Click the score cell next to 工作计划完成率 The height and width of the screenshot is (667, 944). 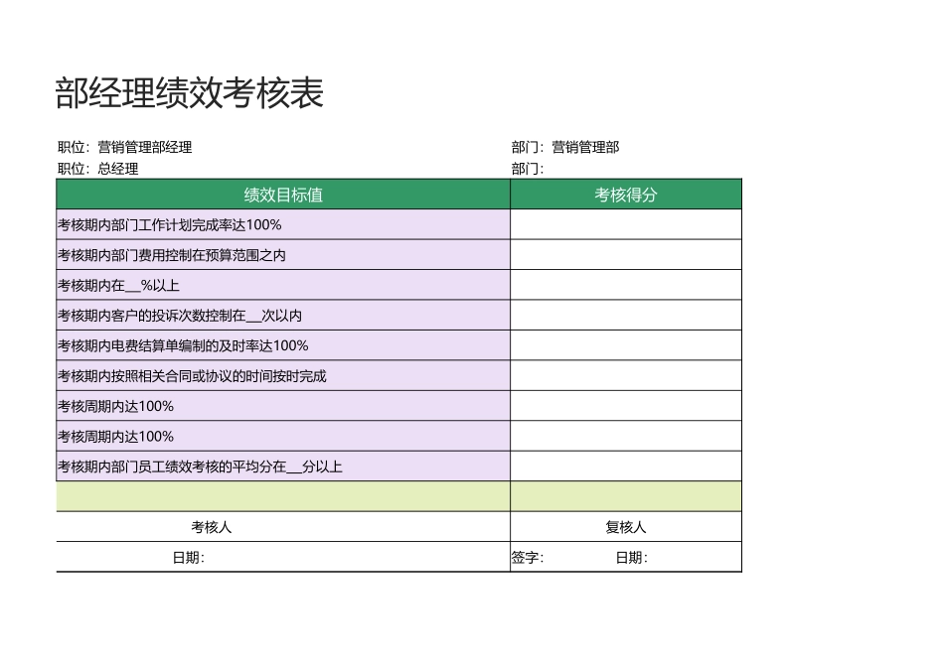click(x=626, y=224)
